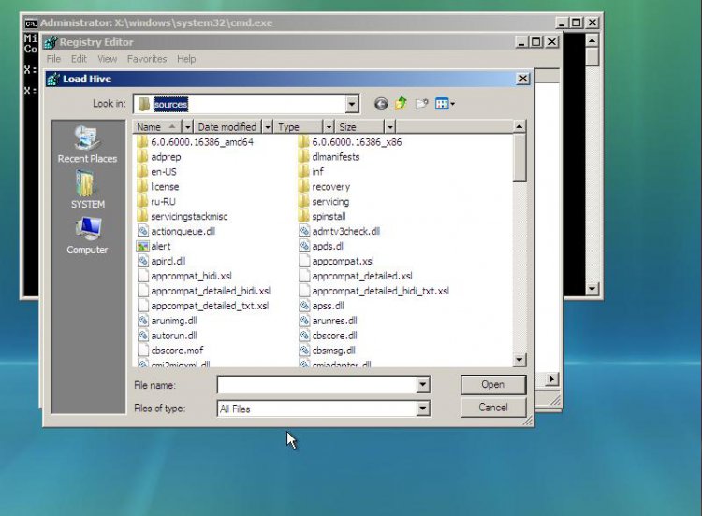Click the Cancel button
The height and width of the screenshot is (516, 702).
tap(493, 408)
